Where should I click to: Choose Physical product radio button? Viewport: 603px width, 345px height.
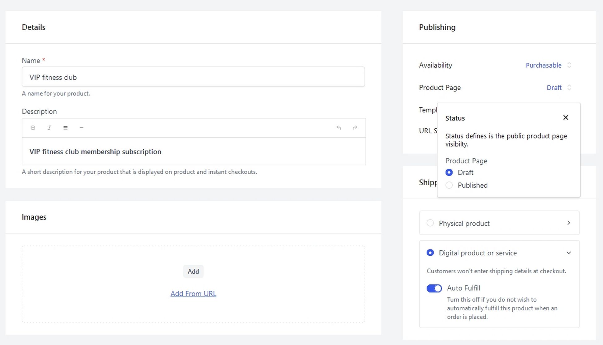coord(430,223)
